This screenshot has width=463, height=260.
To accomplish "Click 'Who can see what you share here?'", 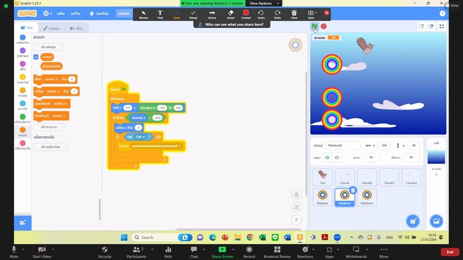I will (231, 25).
